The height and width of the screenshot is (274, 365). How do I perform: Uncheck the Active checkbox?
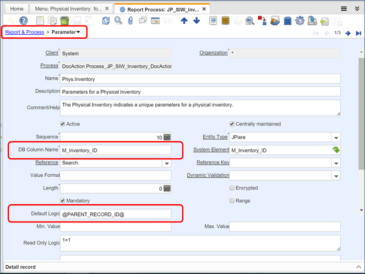tap(63, 124)
